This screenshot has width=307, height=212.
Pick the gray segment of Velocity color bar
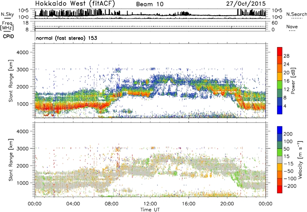[x=280, y=160]
